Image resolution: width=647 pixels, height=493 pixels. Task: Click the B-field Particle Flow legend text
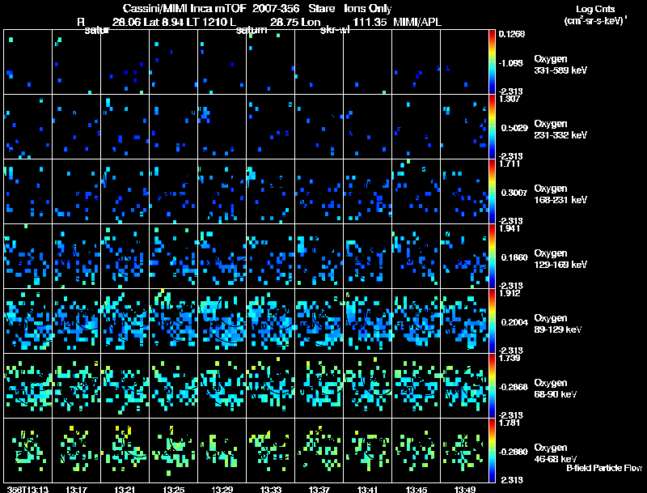603,468
